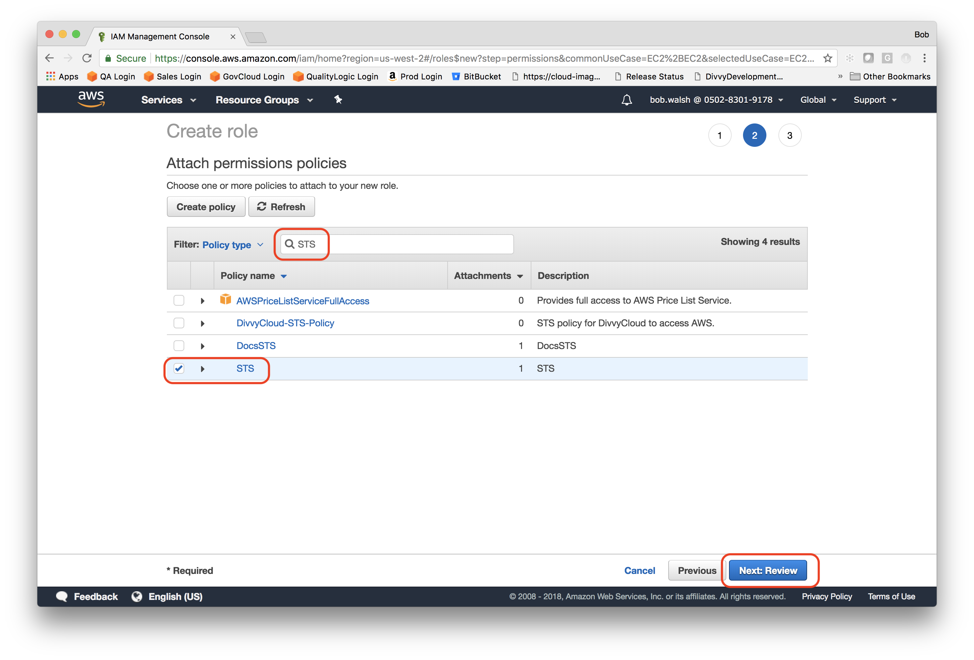This screenshot has height=660, width=974.
Task: Open the AWS notifications bell
Action: [x=627, y=100]
